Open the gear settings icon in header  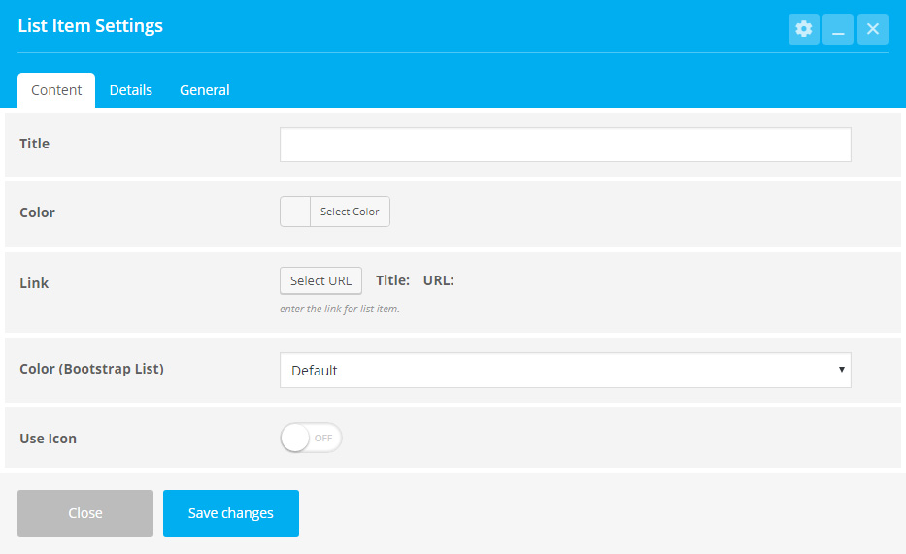tap(804, 29)
